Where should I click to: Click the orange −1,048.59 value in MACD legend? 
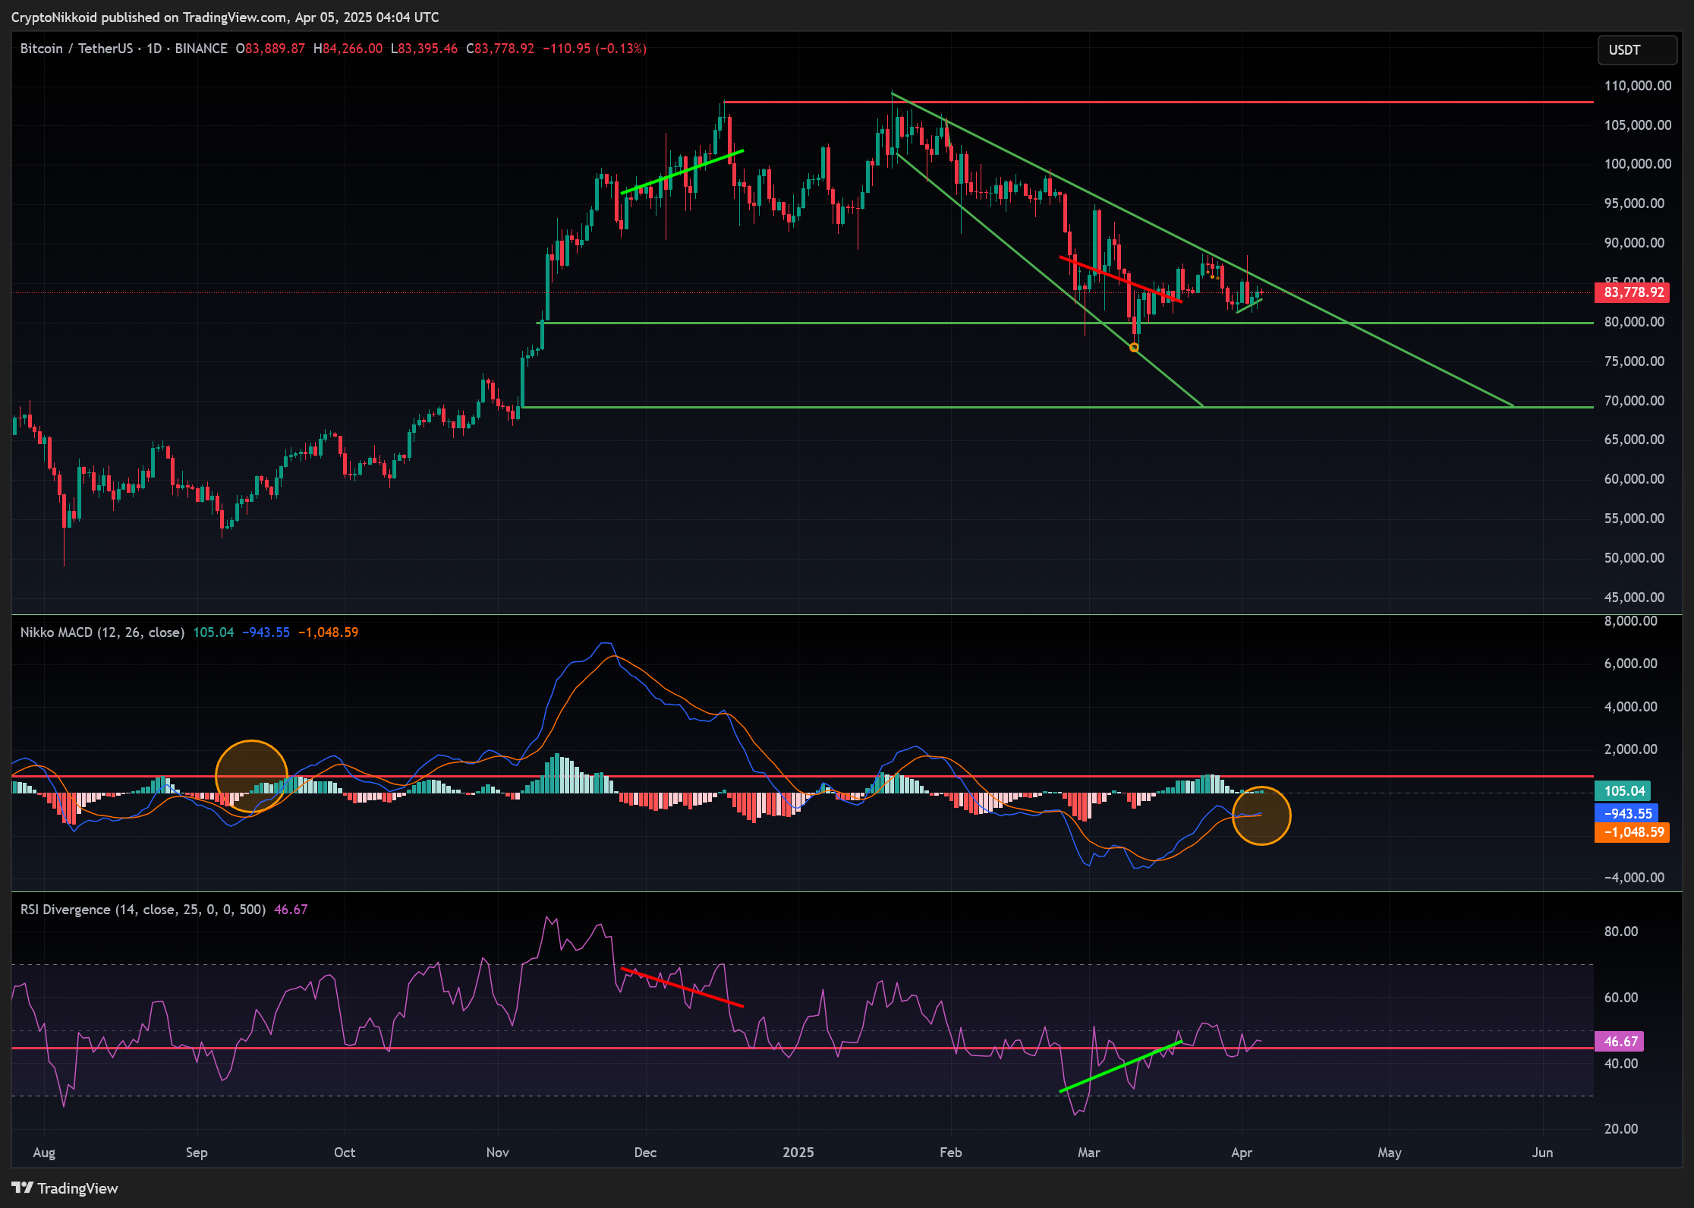(x=328, y=632)
